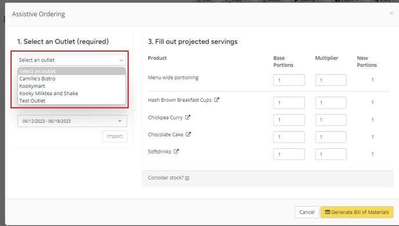Image resolution: width=399 pixels, height=226 pixels.
Task: Open Chocolate Cake external link icon
Action: tap(188, 134)
